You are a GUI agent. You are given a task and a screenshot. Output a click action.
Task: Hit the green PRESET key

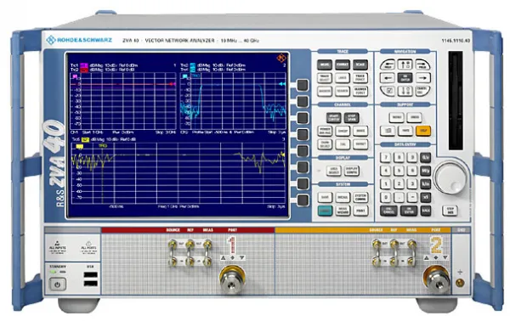325,211
